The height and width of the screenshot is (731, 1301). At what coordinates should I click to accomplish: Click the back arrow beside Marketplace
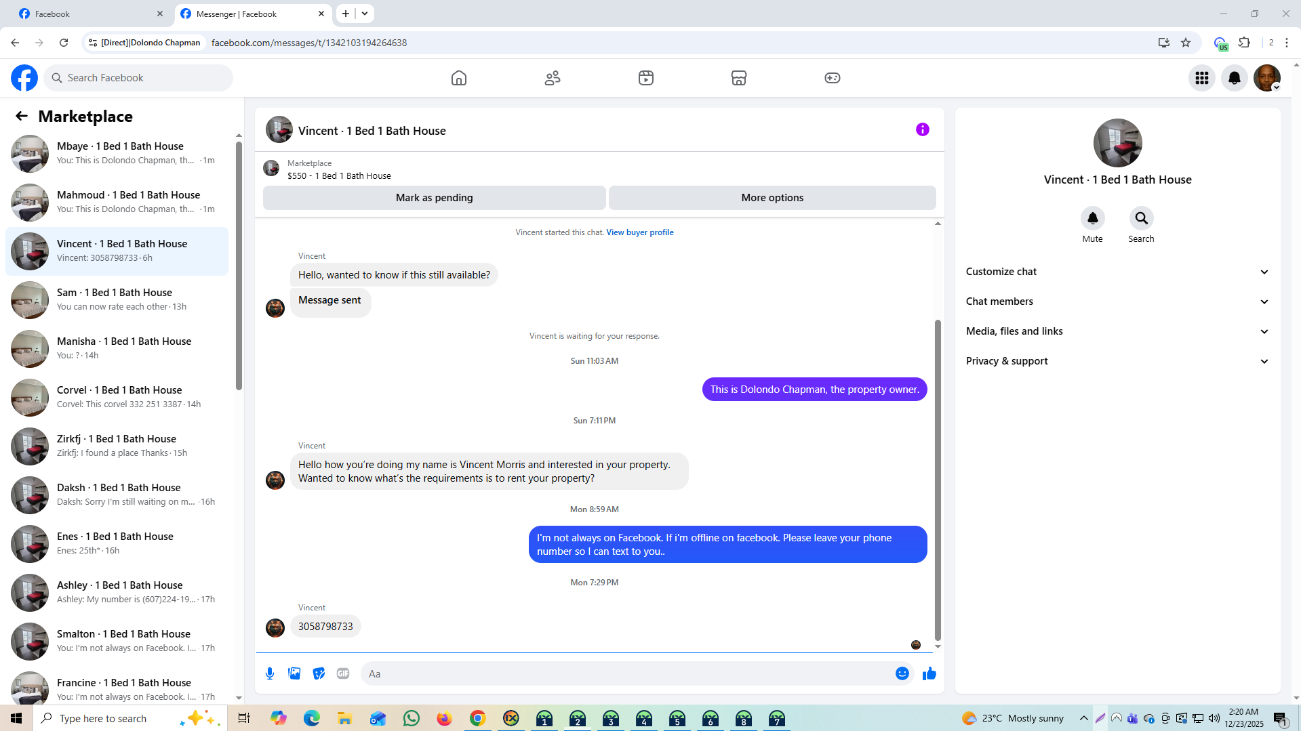pyautogui.click(x=22, y=116)
